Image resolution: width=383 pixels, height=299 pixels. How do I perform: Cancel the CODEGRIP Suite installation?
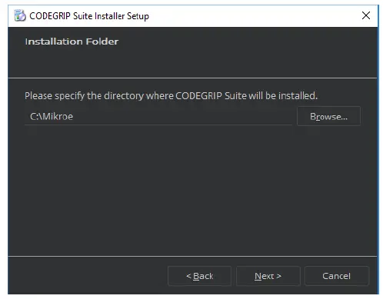click(x=337, y=276)
